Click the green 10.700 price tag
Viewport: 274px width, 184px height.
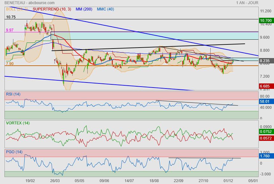[x=266, y=21]
